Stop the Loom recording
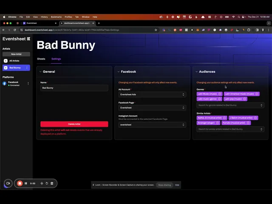 tap(20, 183)
